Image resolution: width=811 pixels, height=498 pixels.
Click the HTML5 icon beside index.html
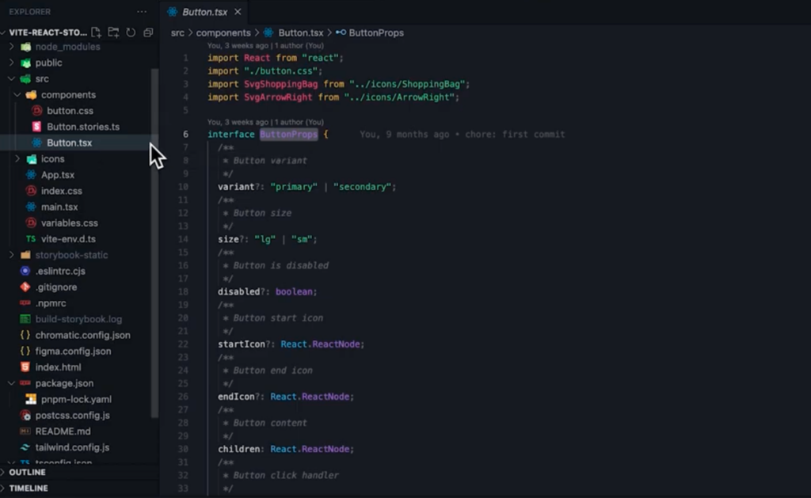coord(25,367)
